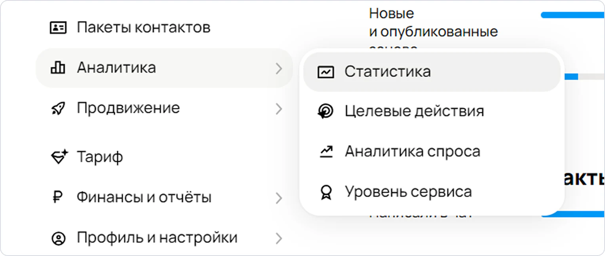
Task: Click the blue progress bar by Новые и опубликованные
Action: click(x=573, y=15)
